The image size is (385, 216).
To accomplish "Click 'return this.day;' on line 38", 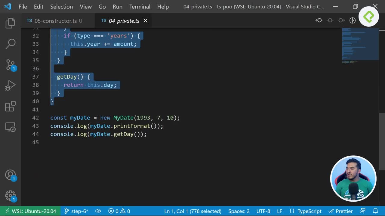I will click(90, 85).
